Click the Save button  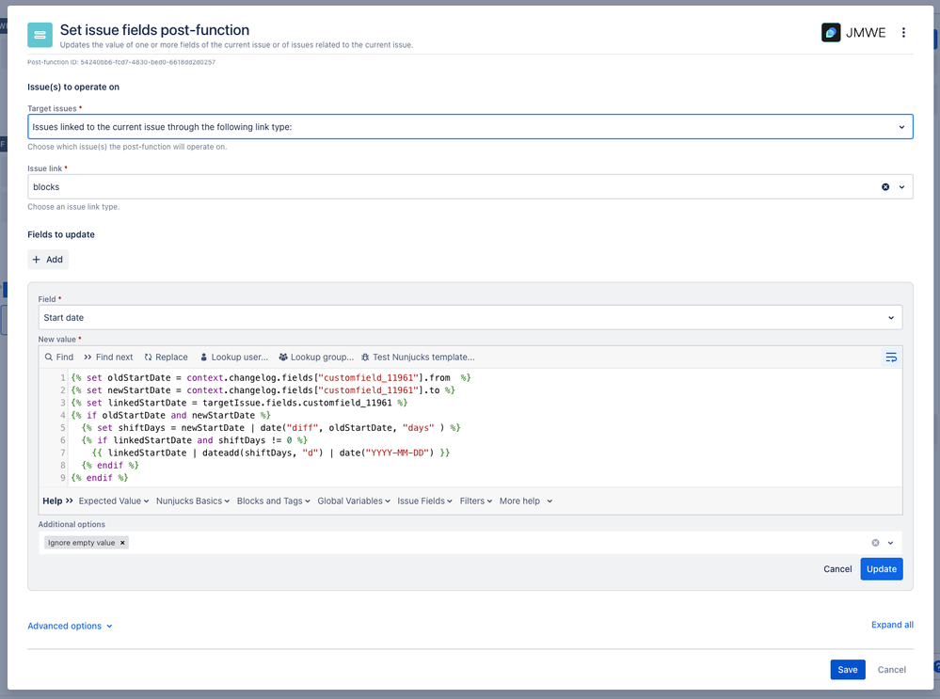[x=848, y=670]
